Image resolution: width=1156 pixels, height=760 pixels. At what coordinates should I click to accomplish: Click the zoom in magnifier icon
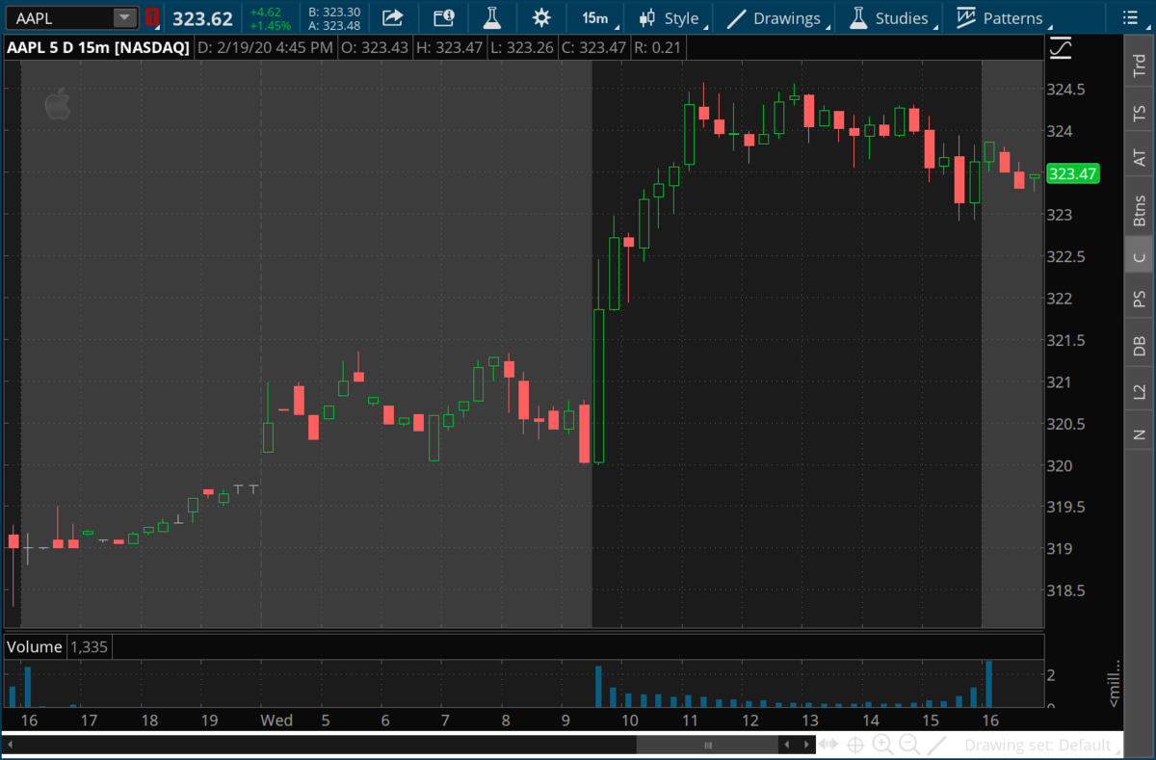(x=882, y=745)
